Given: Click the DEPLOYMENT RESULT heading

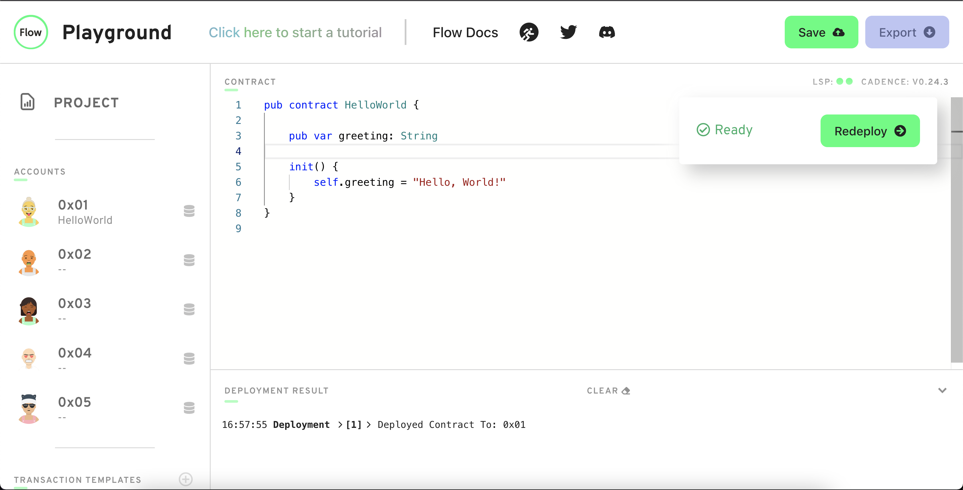Looking at the screenshot, I should tap(276, 391).
